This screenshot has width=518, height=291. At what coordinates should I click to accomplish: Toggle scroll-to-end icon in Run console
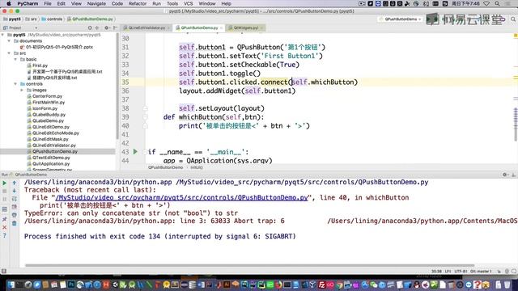pos(15,207)
